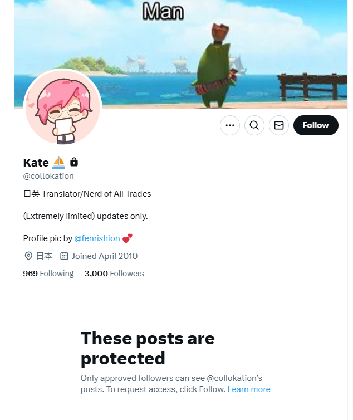Click the calendar icon beside Joined April 2010

tap(64, 256)
